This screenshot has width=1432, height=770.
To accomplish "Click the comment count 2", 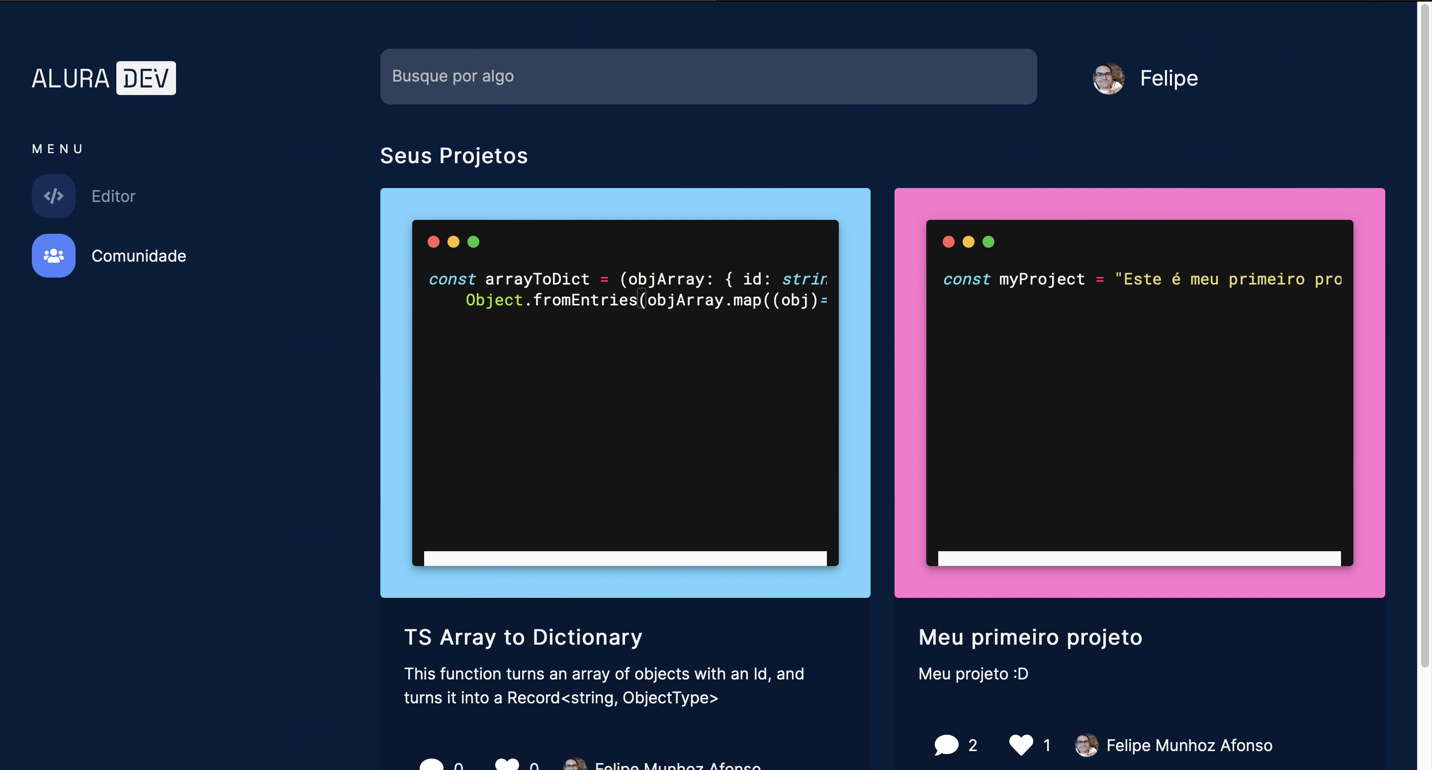I will [972, 745].
